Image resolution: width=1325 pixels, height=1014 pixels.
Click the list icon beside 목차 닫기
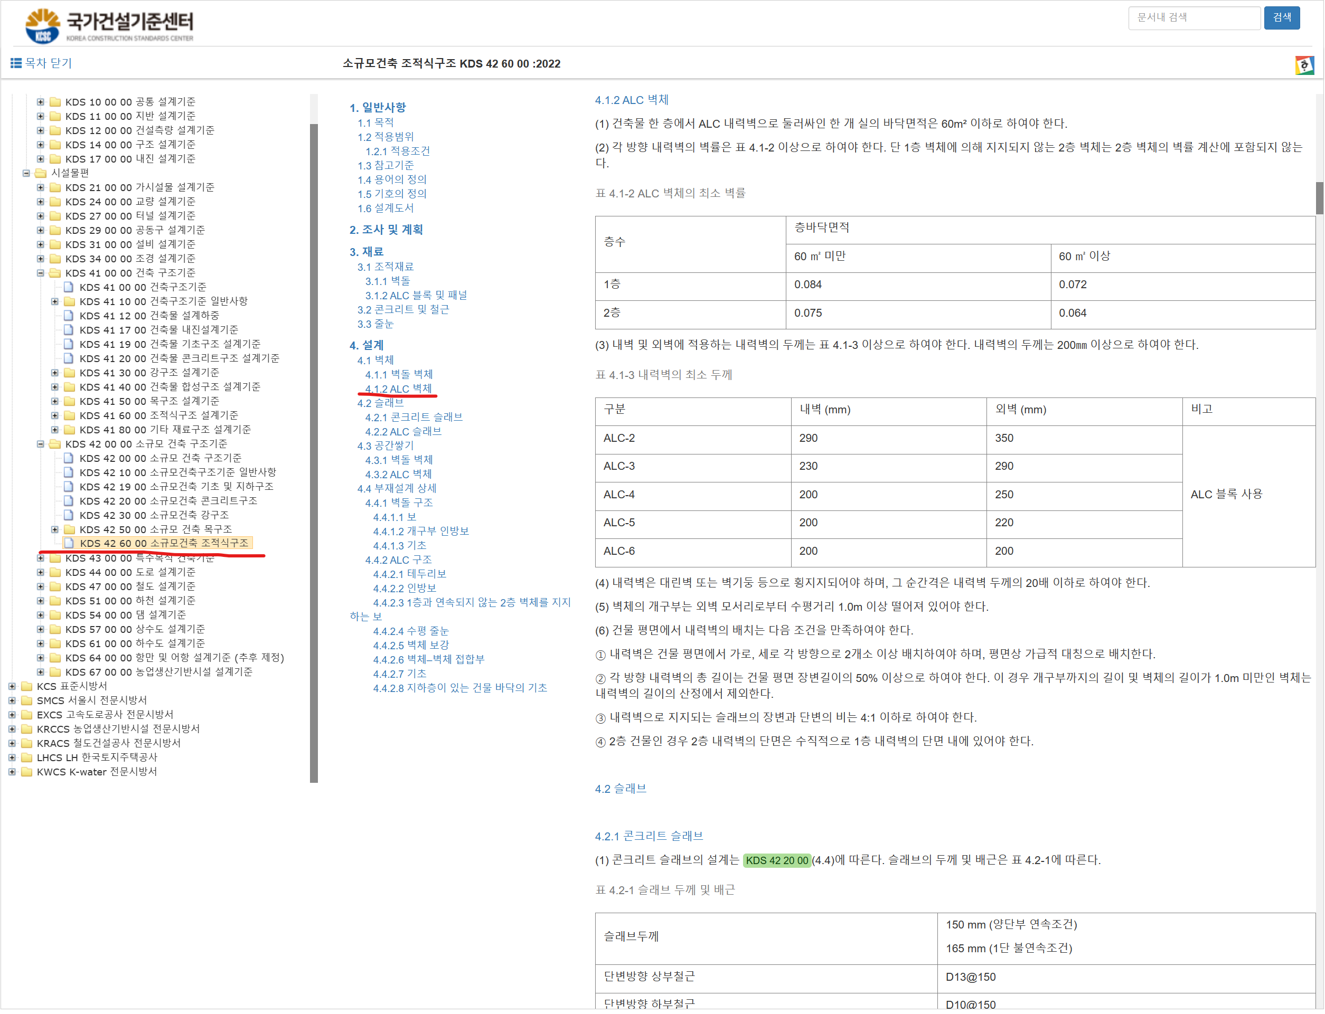pos(16,63)
